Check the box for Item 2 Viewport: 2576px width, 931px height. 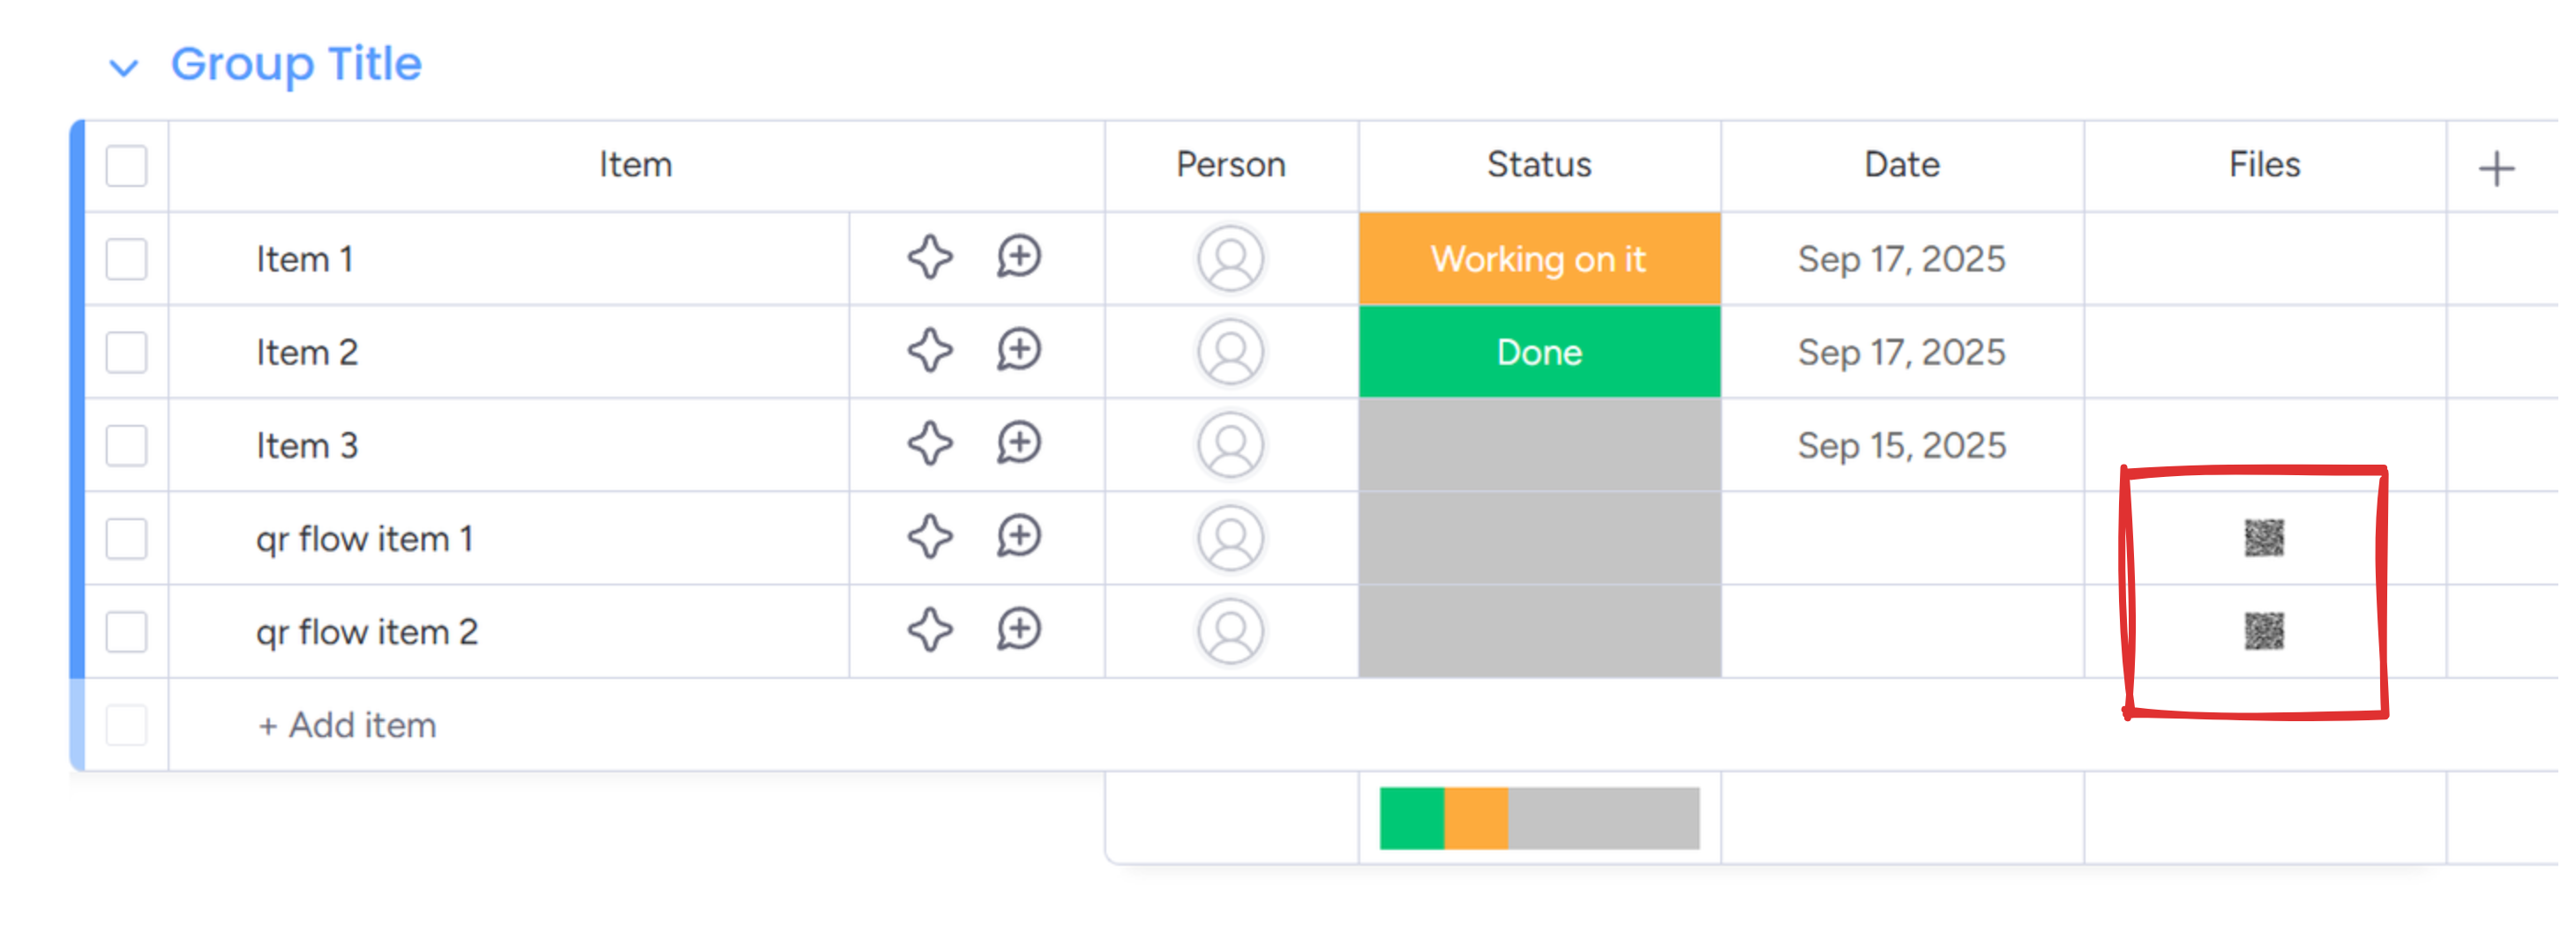point(126,353)
